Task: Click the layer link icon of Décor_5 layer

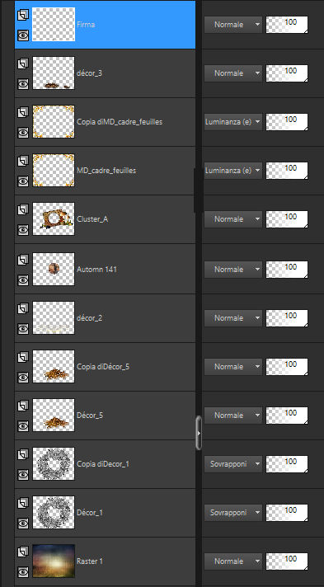Action: tap(23, 406)
